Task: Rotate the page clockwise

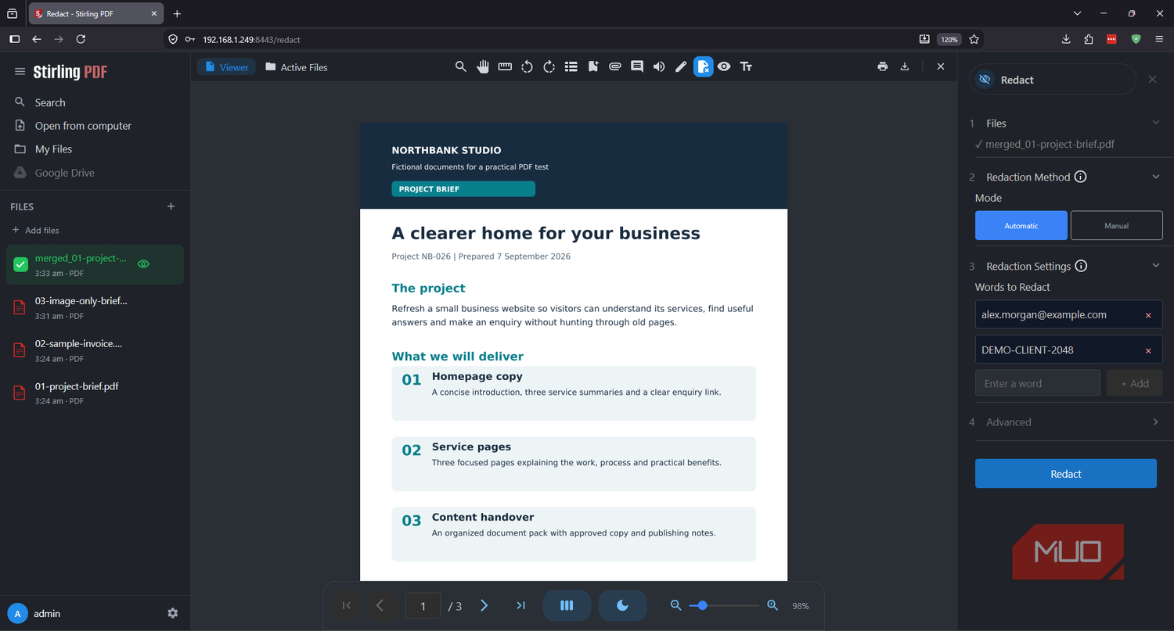Action: pos(549,67)
